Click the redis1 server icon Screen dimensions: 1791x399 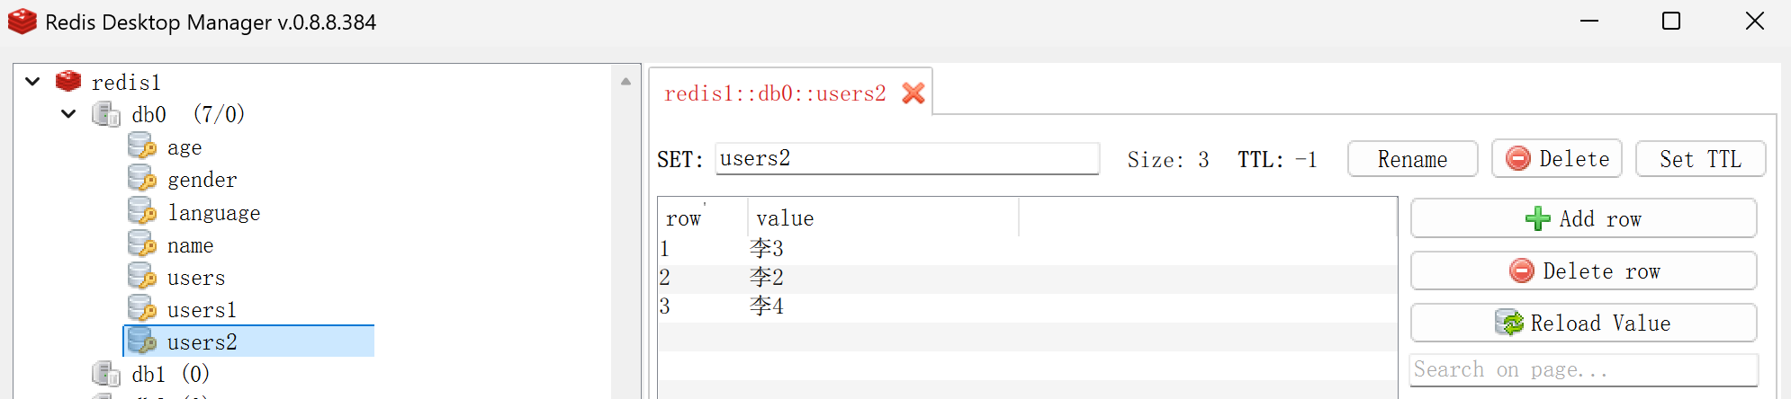(x=68, y=82)
